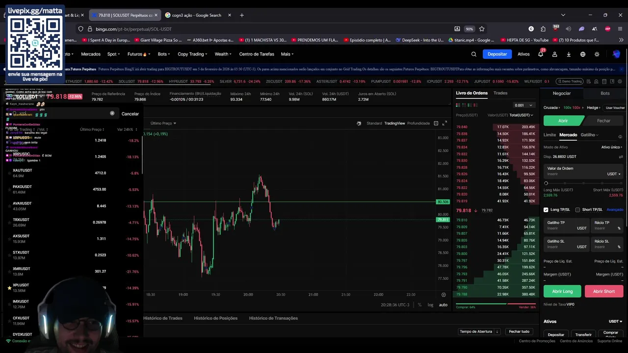Expand the Ativos USDT currency dropdown
The image size is (628, 353).
(615, 322)
